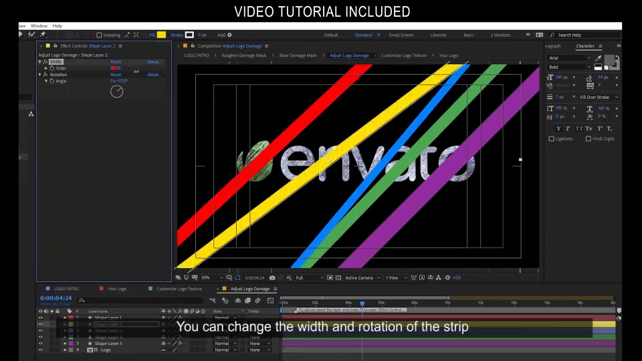The image size is (642, 361).
Task: Switch to the LOGO INTRO timeline tab
Action: (66, 289)
